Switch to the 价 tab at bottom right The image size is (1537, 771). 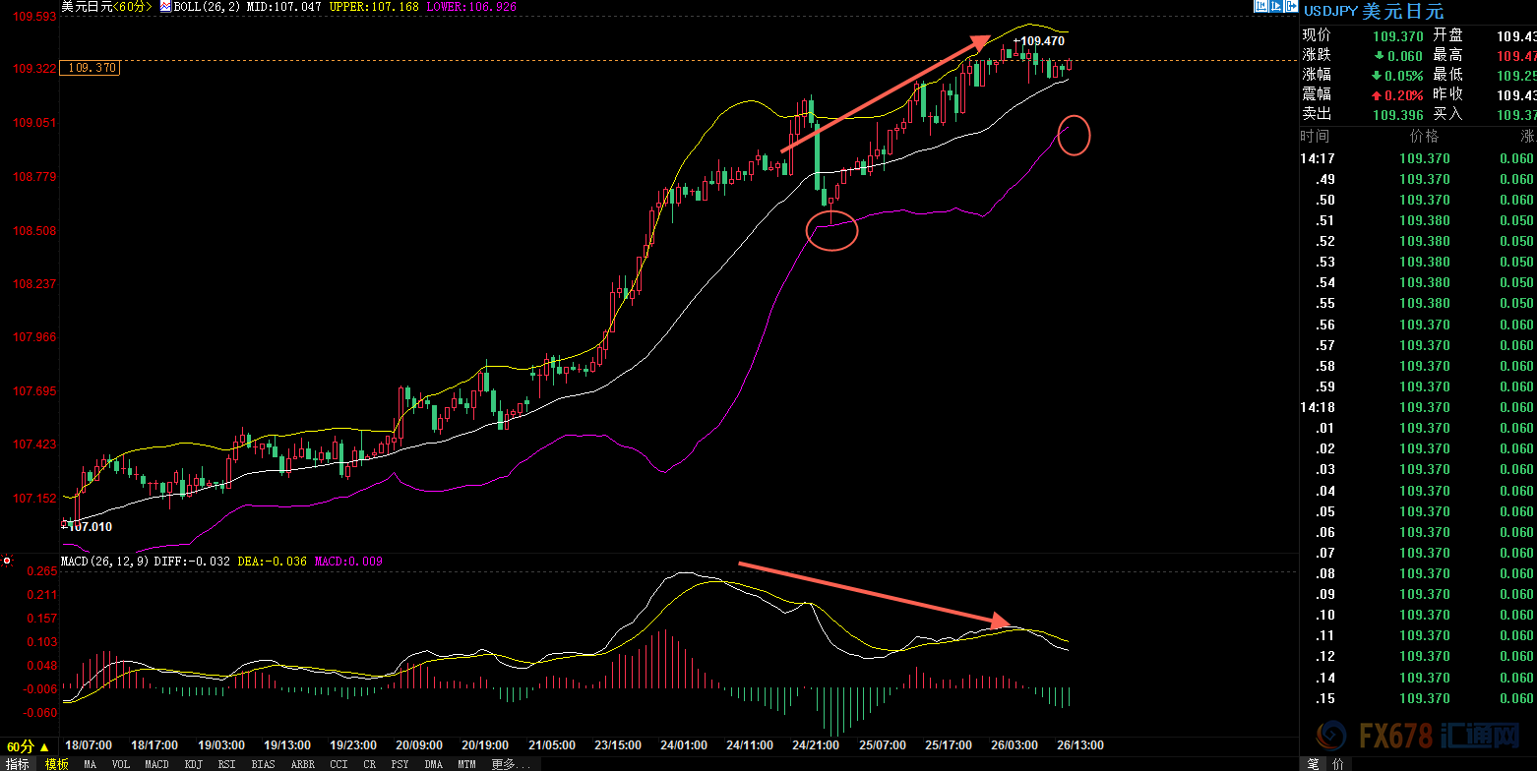[x=1337, y=764]
